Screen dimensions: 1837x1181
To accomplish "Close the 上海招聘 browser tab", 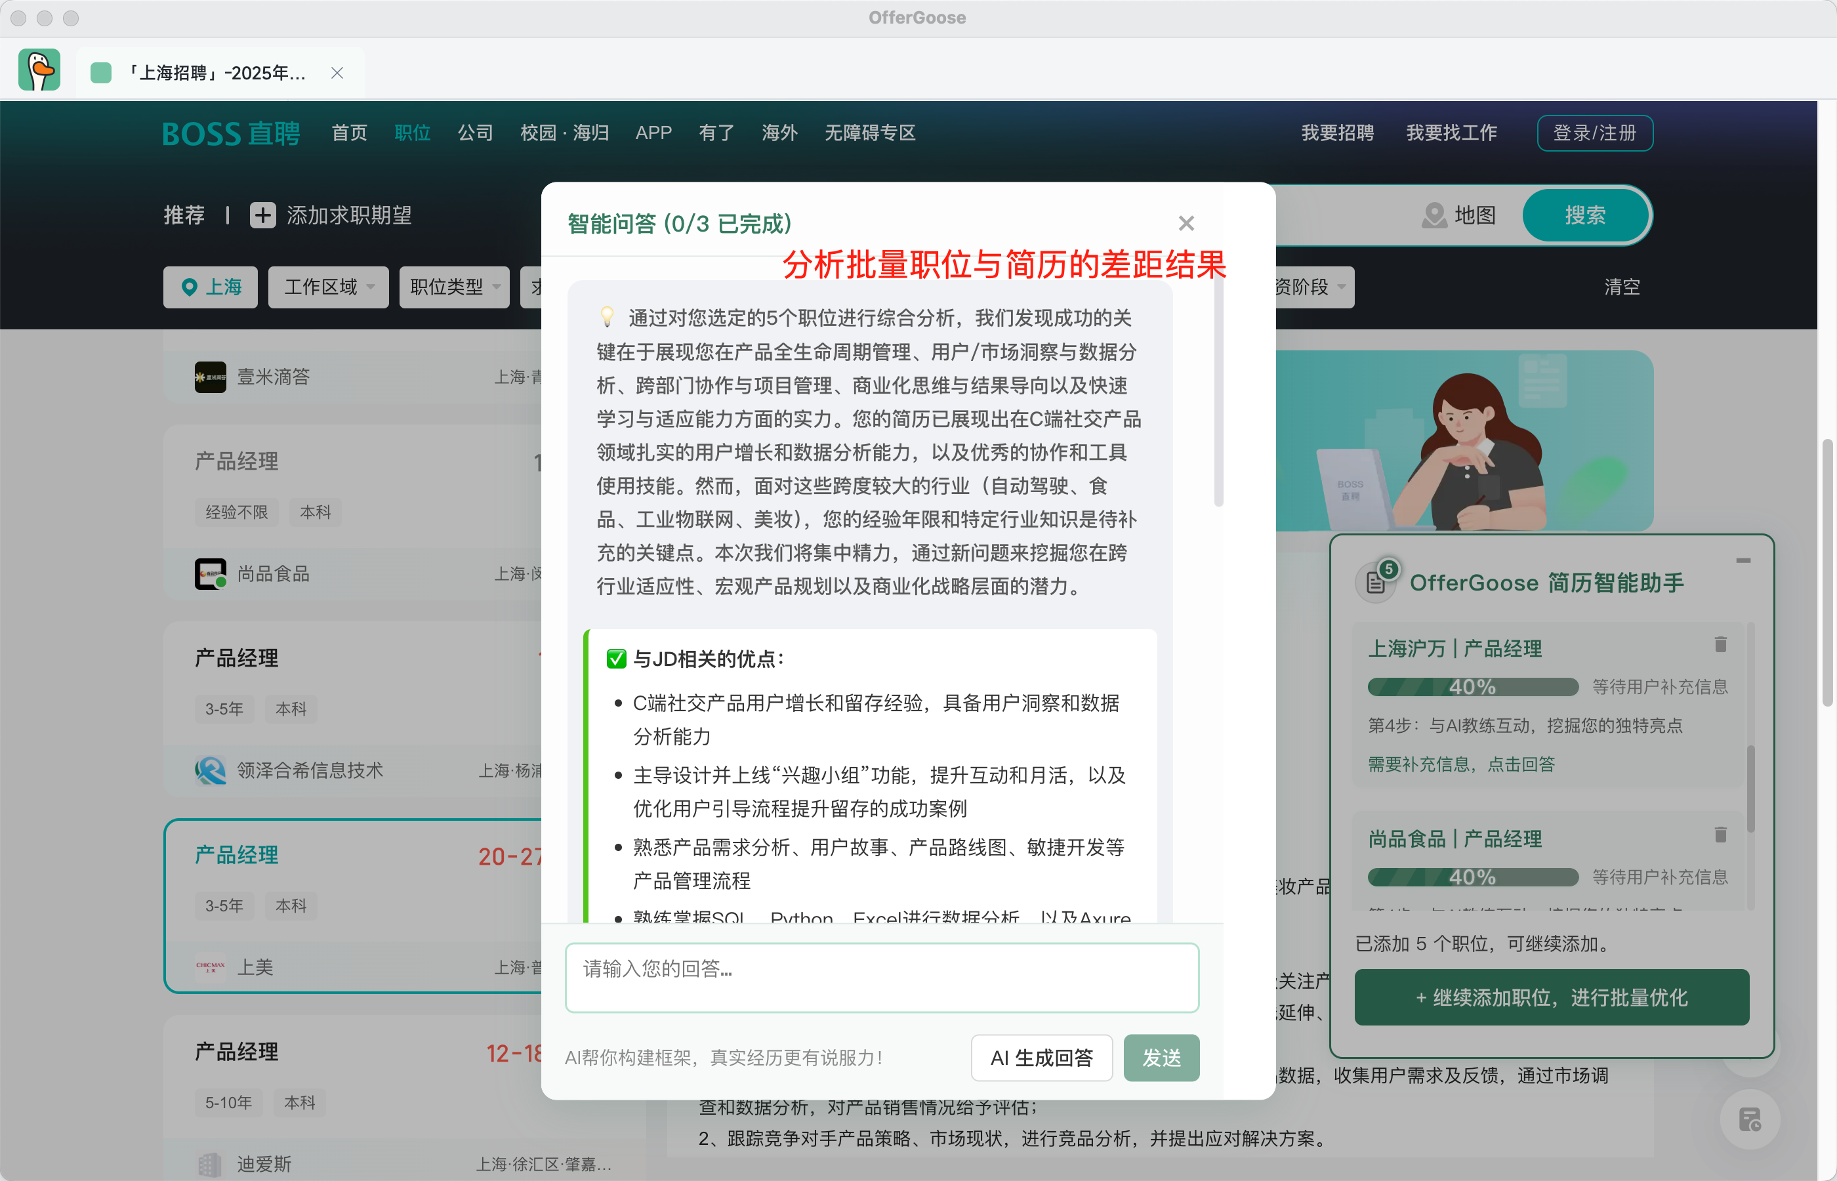I will click(x=337, y=73).
